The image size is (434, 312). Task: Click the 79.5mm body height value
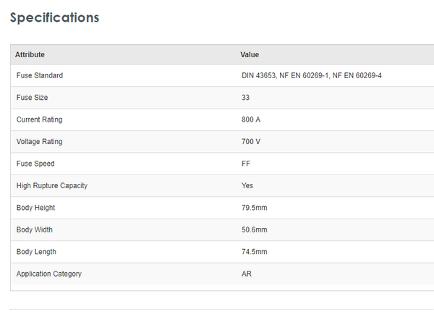[x=255, y=208]
